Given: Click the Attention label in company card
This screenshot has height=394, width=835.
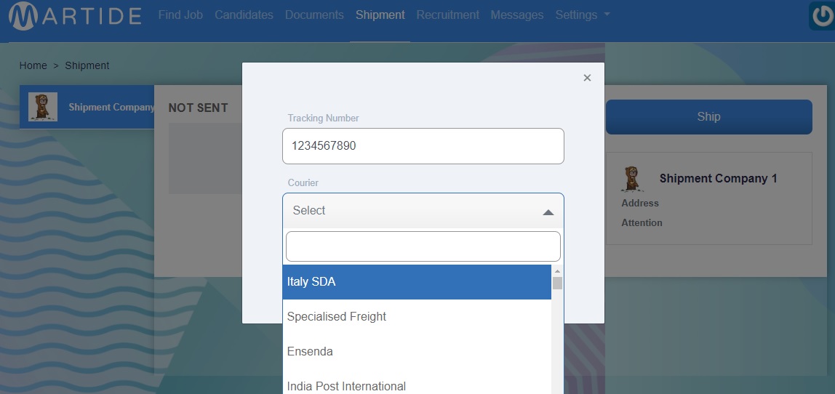Looking at the screenshot, I should (642, 223).
